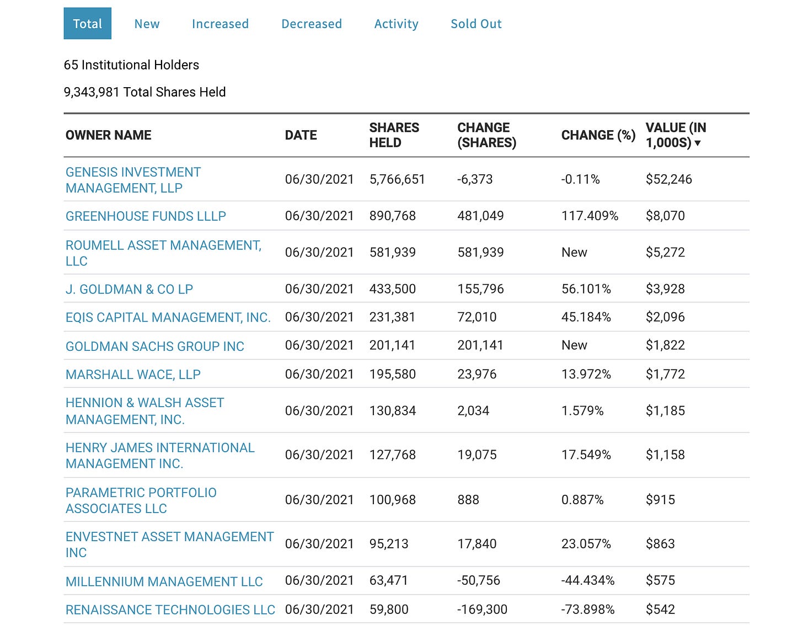Open J. Goldman & Co LP link
The image size is (803, 625).
coord(129,289)
